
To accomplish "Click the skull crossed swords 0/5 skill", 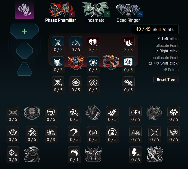I will click(58, 85).
